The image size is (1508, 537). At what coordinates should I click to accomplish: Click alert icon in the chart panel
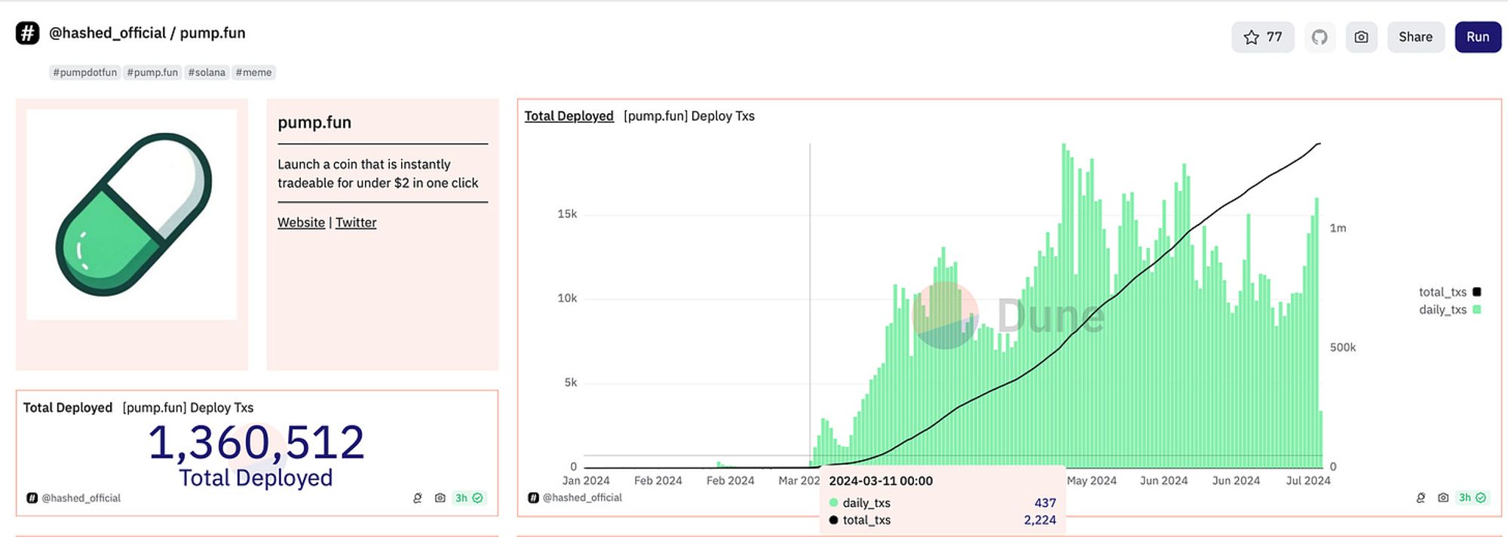(1421, 498)
